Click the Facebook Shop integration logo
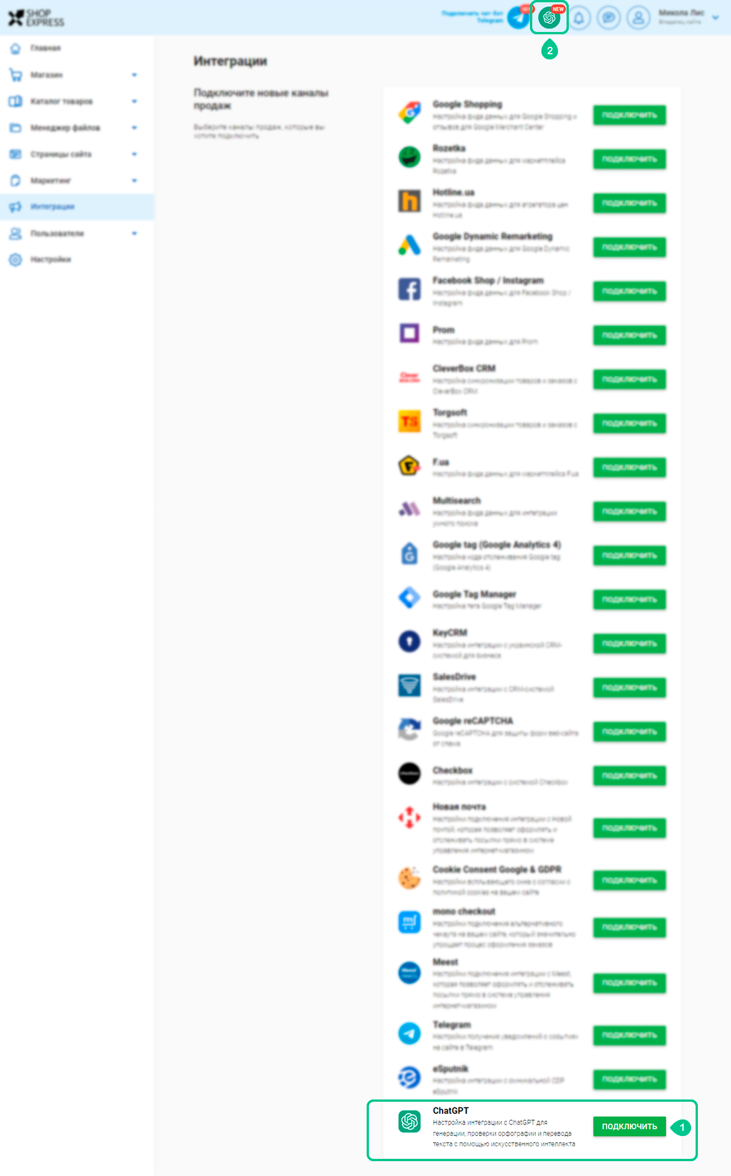Viewport: 731px width, 1176px height. [x=409, y=289]
